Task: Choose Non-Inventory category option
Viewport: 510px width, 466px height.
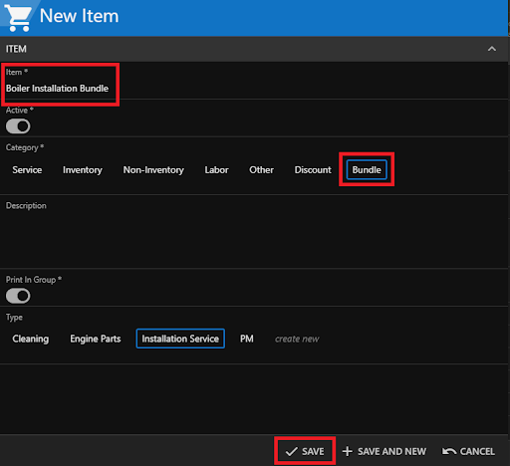Action: pos(153,170)
